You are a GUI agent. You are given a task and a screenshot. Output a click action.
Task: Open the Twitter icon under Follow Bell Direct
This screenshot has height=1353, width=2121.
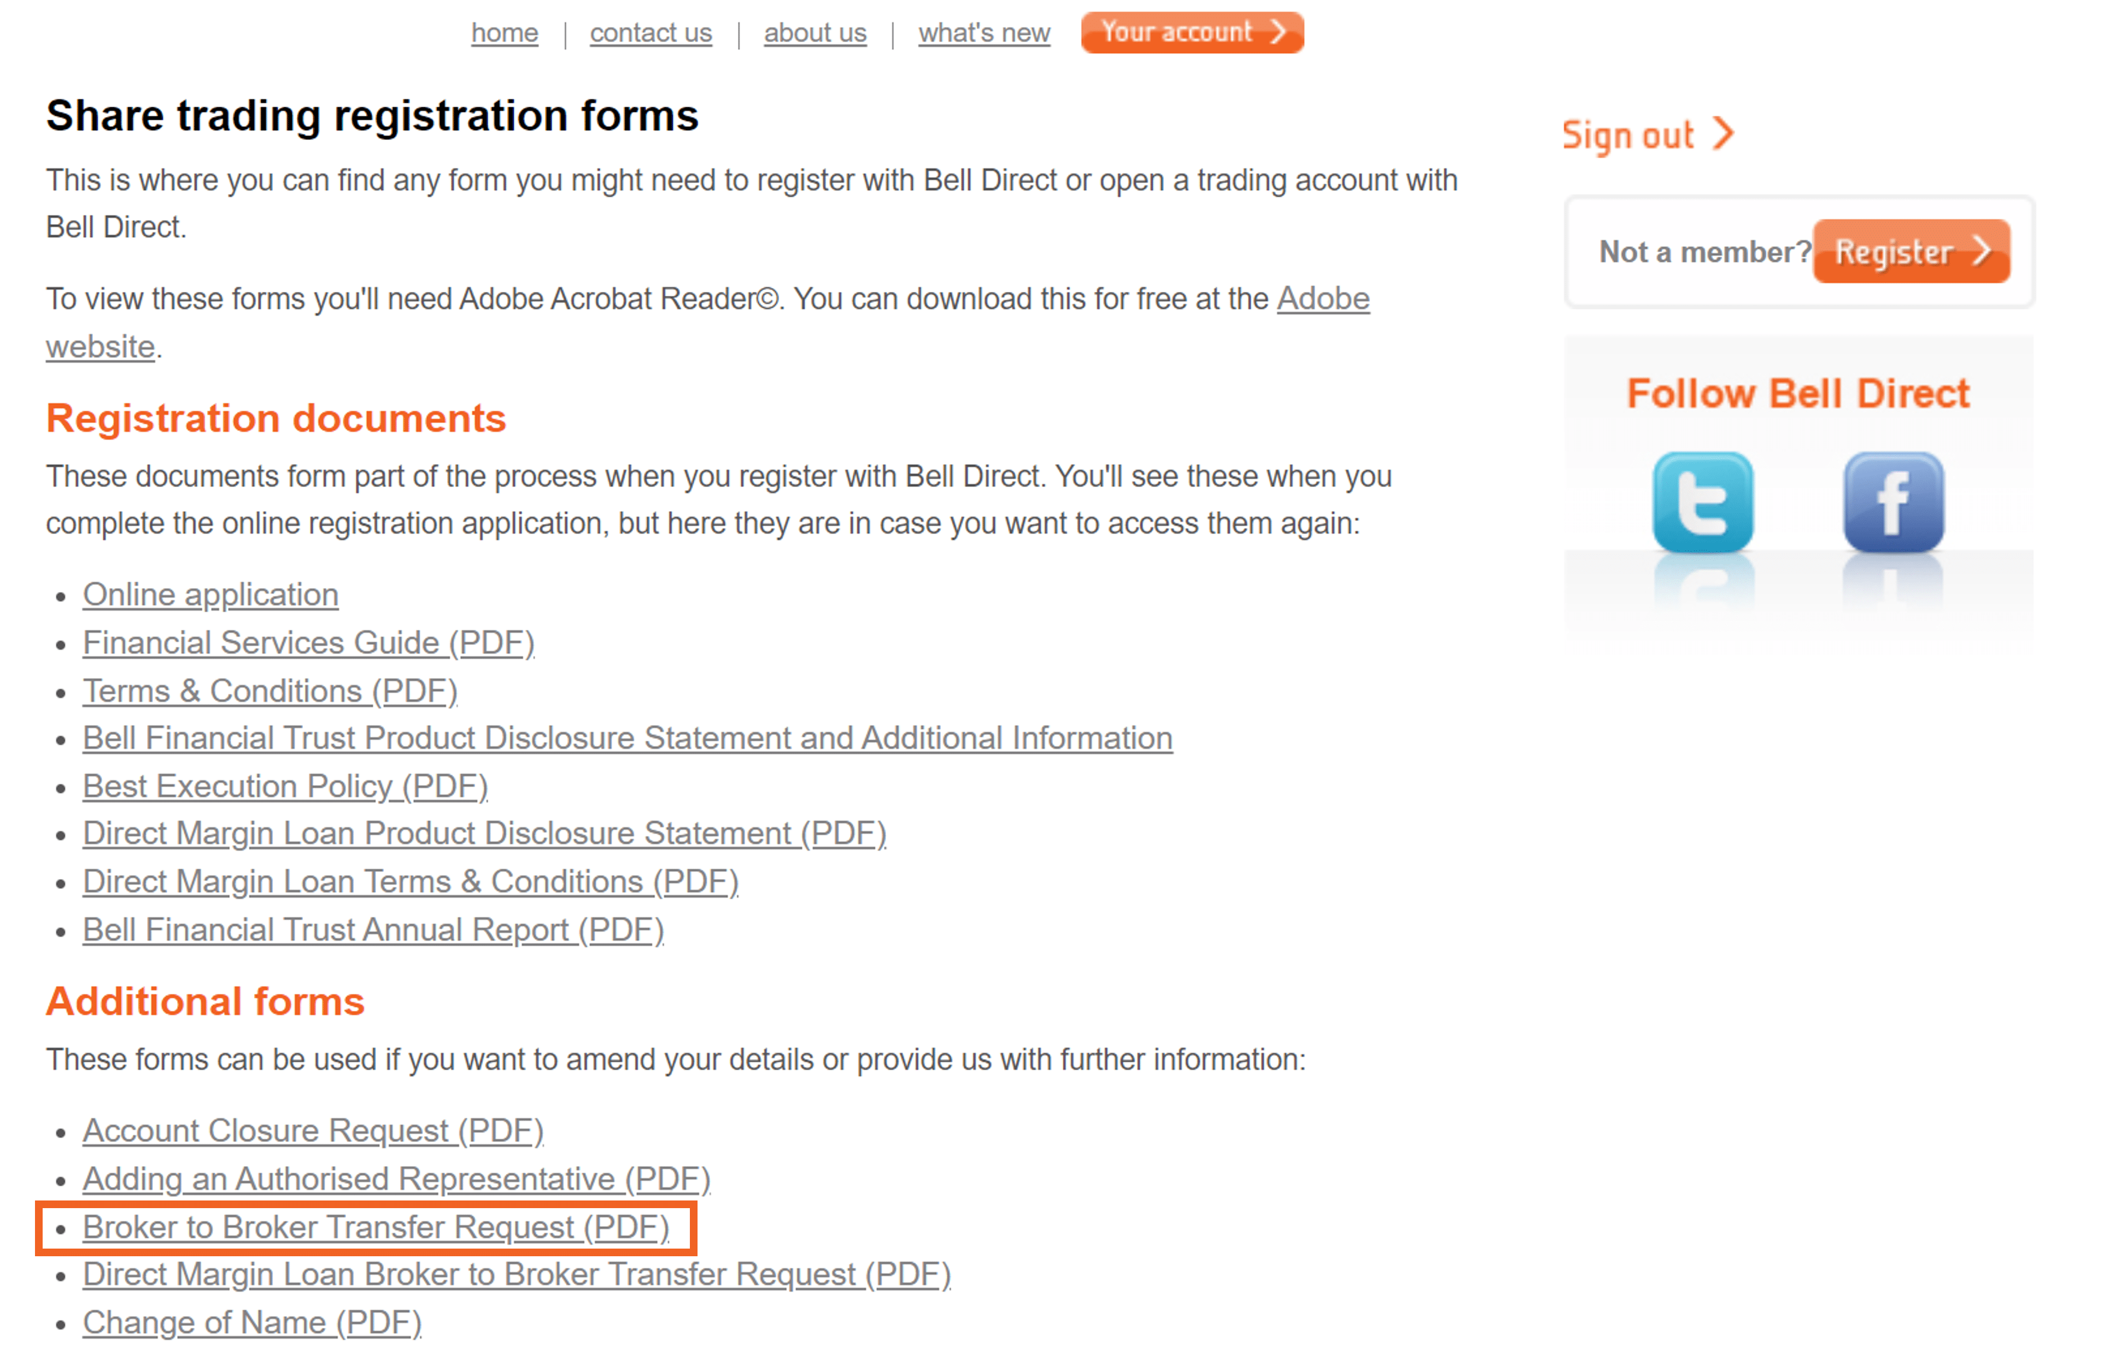coord(1703,503)
